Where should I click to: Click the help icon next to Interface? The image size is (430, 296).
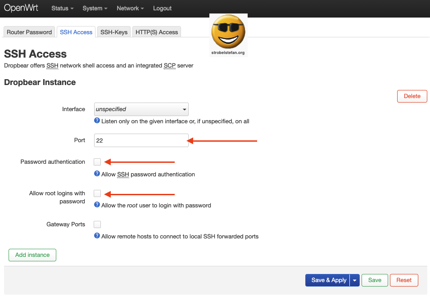click(97, 121)
